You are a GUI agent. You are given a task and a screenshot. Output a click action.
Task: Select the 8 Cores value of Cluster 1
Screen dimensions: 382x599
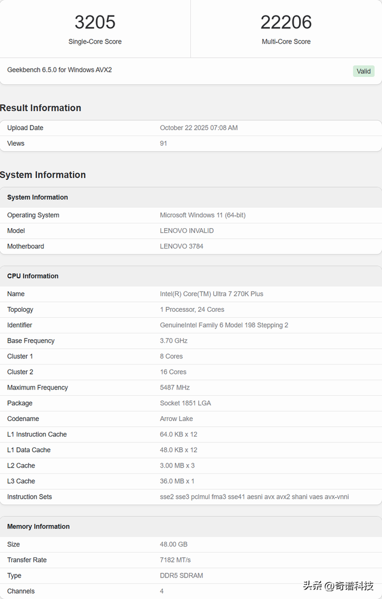point(171,357)
